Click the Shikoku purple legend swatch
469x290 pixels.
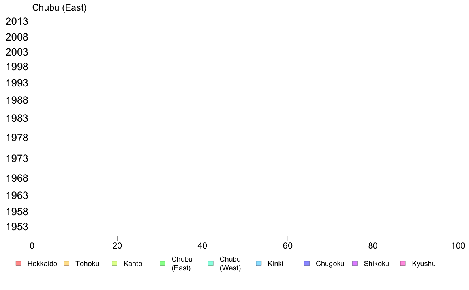355,264
